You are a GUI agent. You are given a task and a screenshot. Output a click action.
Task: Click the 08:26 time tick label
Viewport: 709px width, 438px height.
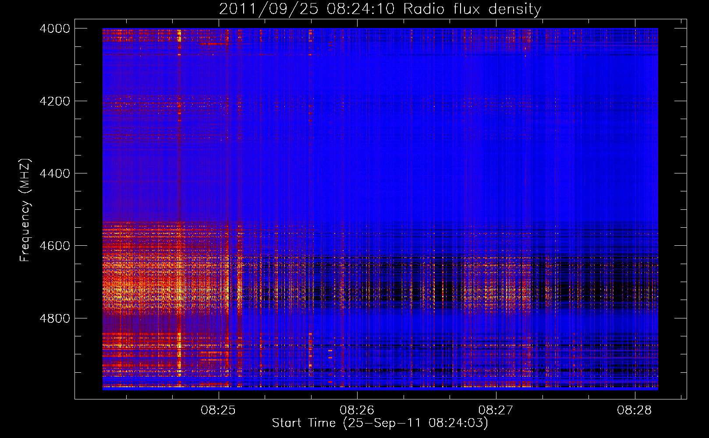357,410
